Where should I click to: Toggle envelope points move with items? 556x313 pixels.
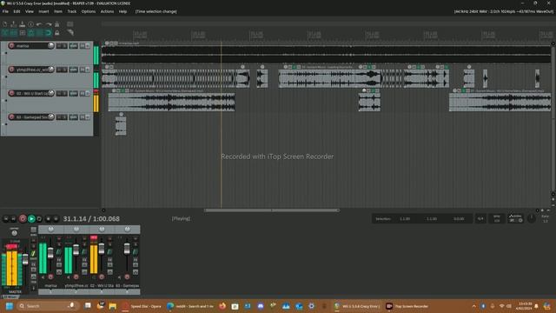[x=31, y=33]
